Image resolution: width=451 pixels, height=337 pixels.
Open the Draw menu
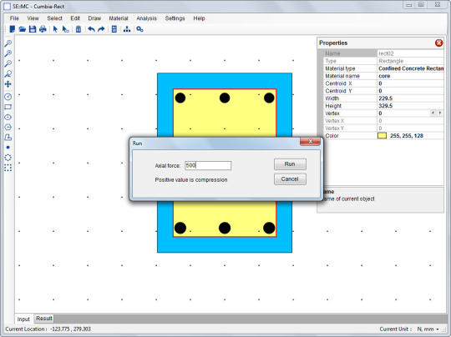point(94,18)
